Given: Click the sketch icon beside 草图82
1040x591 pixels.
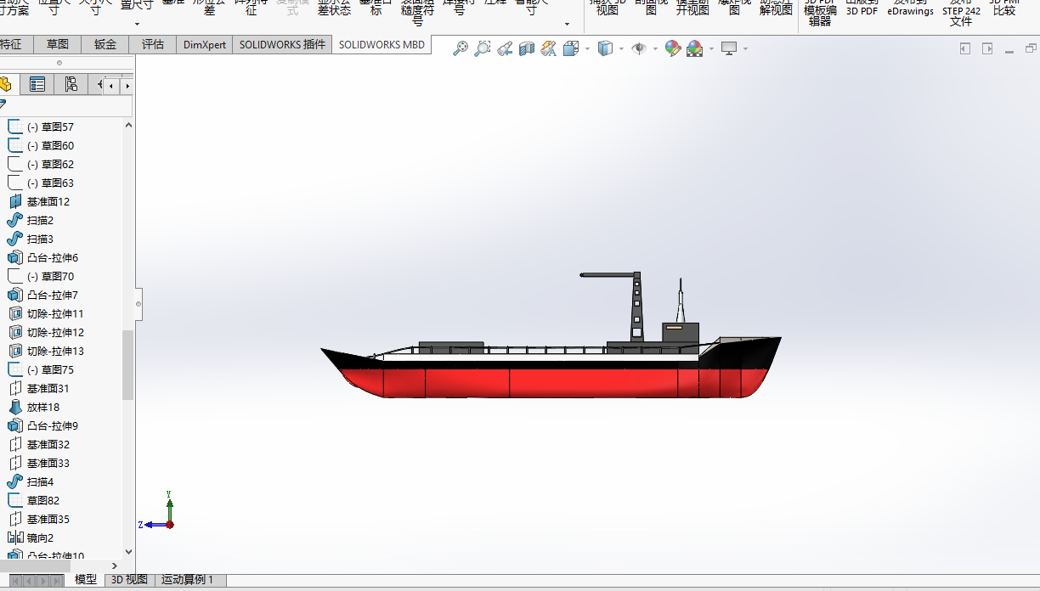Looking at the screenshot, I should click(x=14, y=500).
